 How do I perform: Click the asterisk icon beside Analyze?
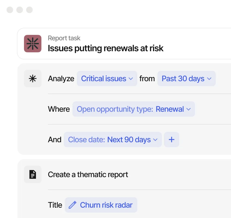tap(33, 78)
